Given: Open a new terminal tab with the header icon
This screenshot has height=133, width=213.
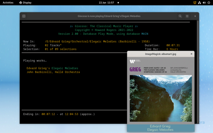Looking at the screenshot, I should (x=24, y=16).
